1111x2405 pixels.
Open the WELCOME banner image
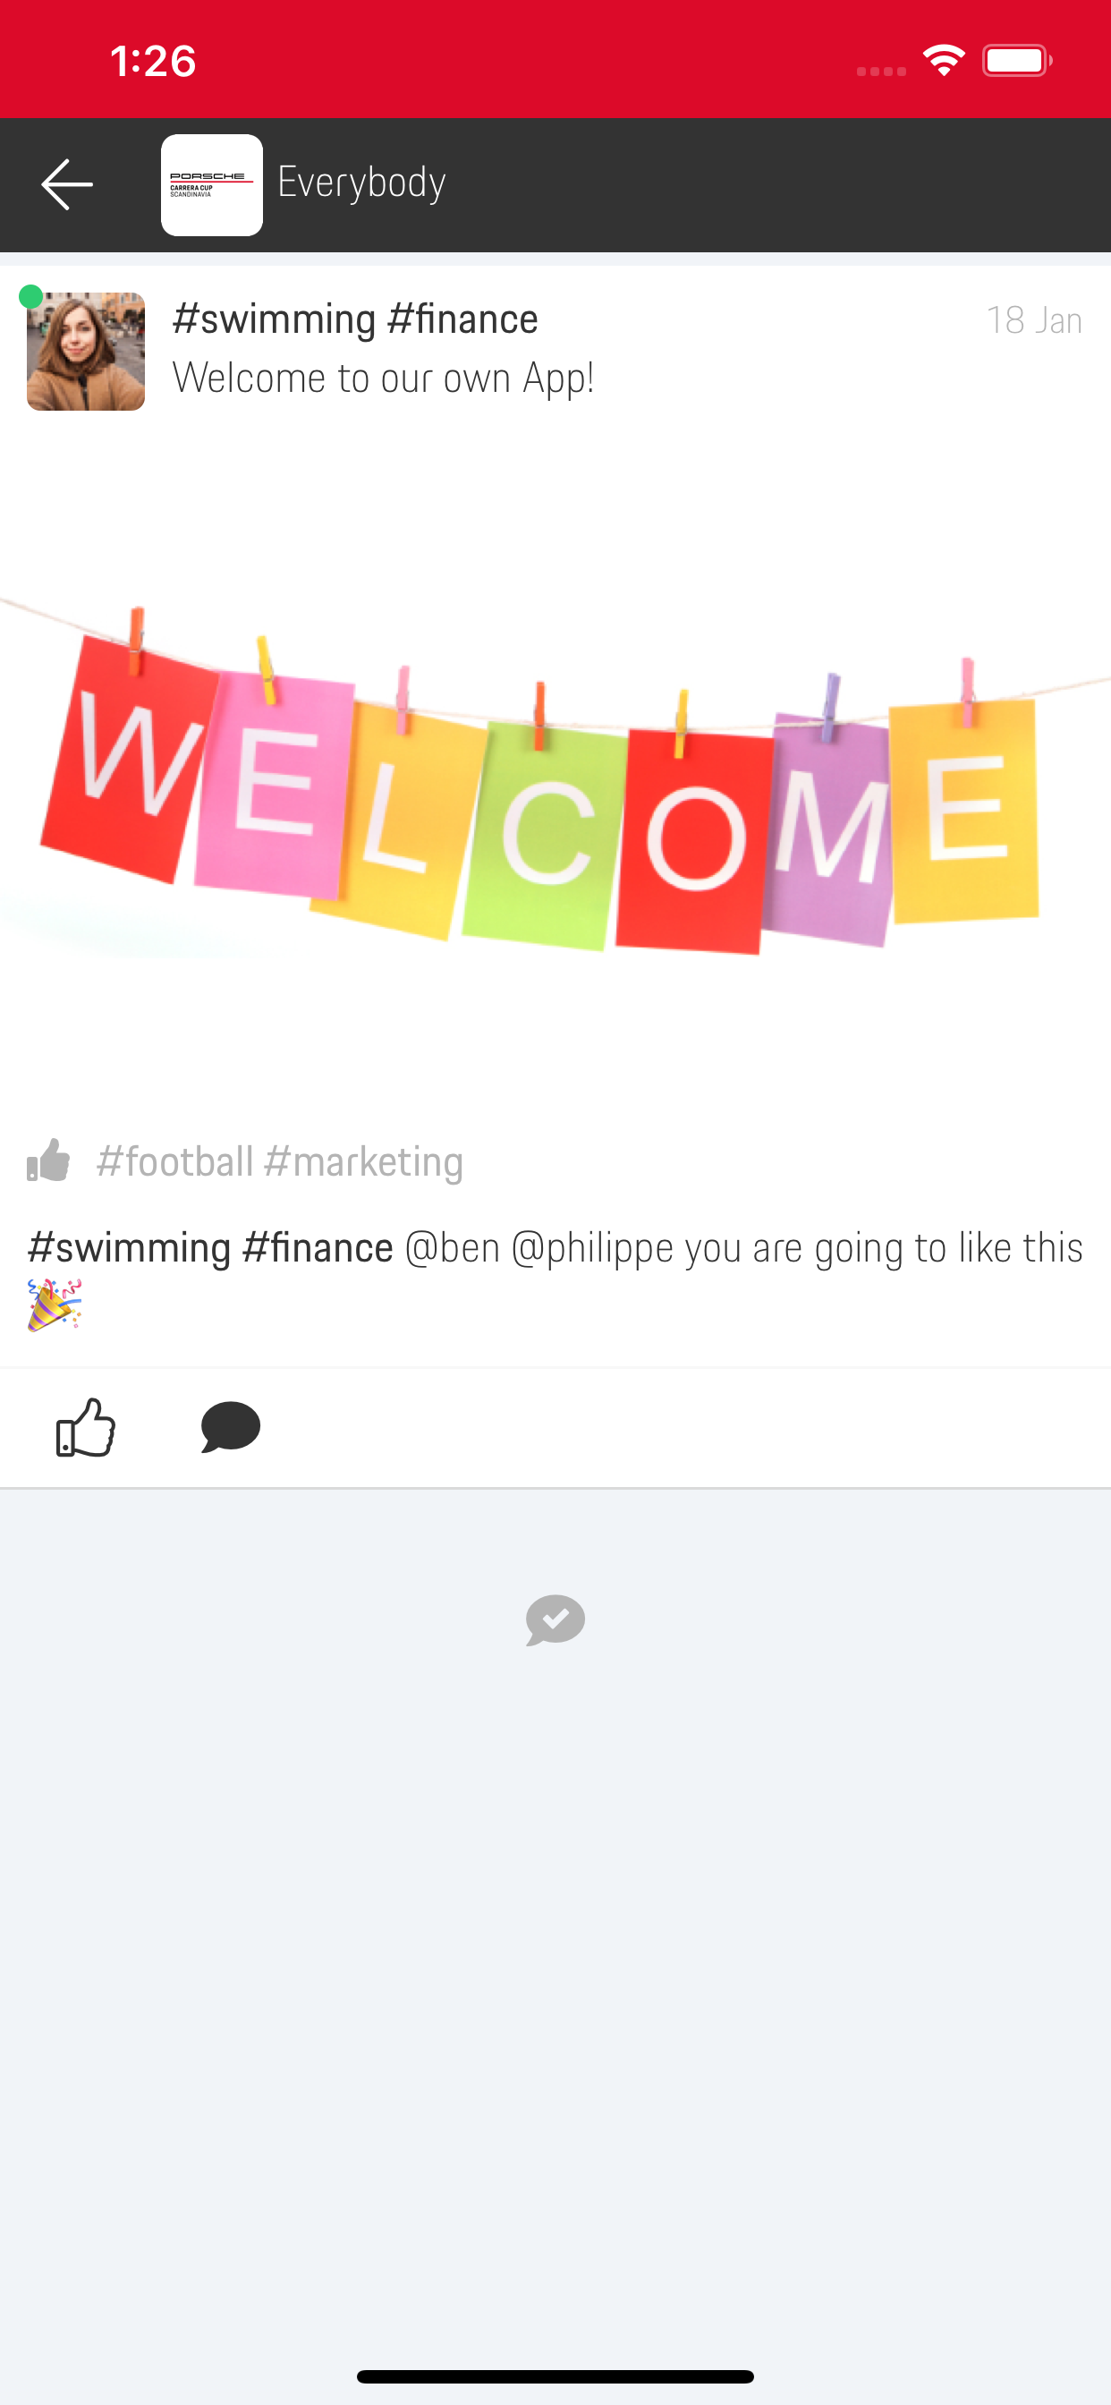[555, 777]
